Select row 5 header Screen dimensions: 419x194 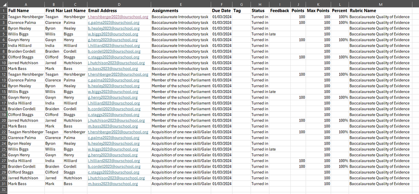[x=3, y=34]
